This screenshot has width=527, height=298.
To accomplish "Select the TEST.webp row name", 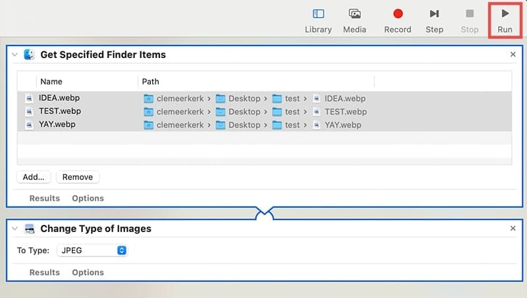I will pyautogui.click(x=60, y=111).
